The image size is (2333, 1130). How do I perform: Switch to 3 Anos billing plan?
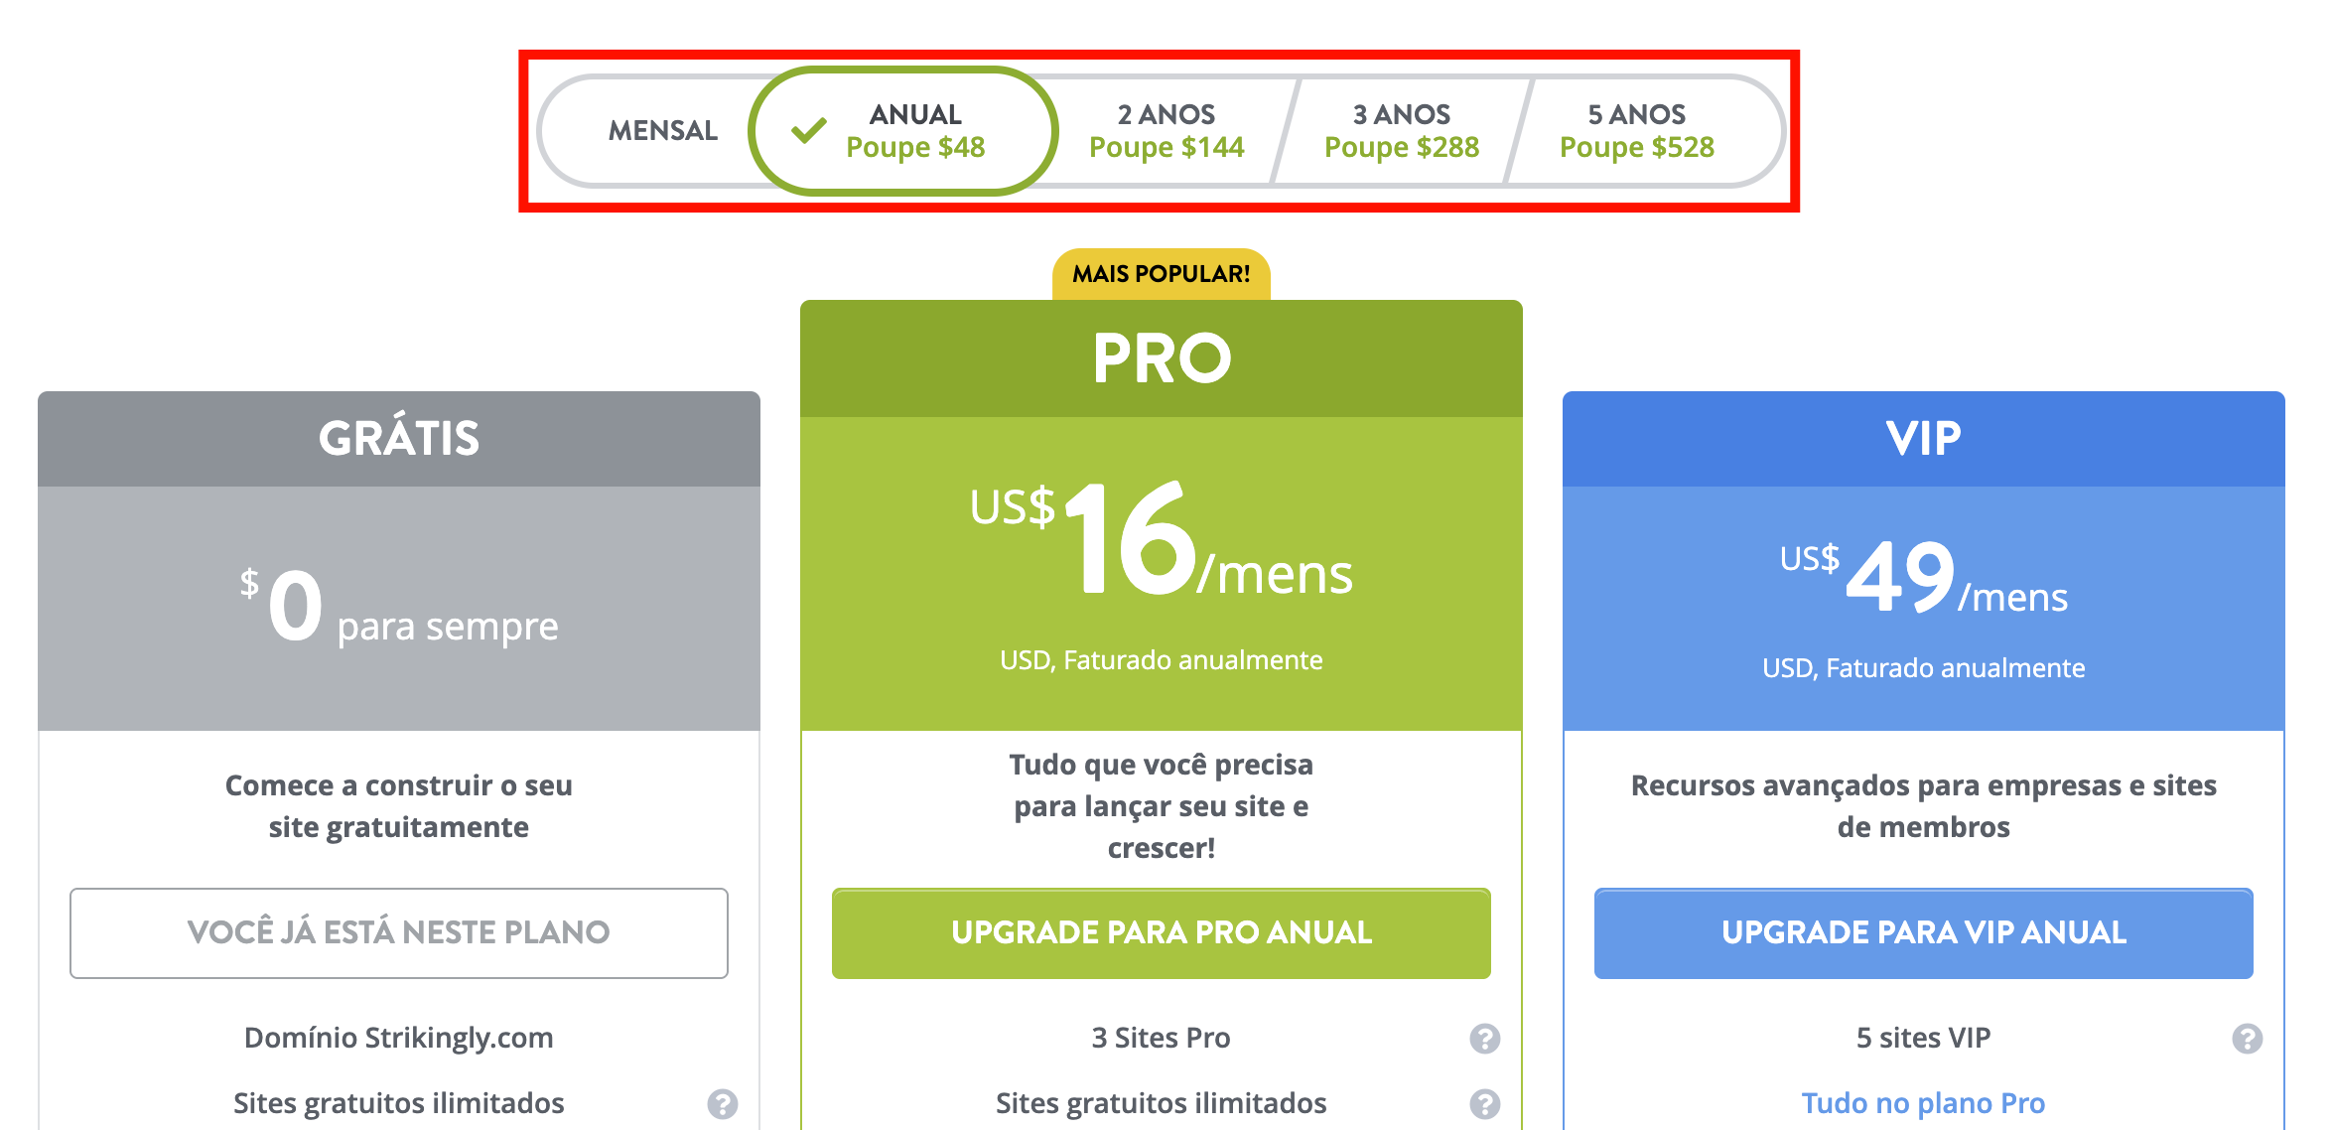(x=1402, y=131)
